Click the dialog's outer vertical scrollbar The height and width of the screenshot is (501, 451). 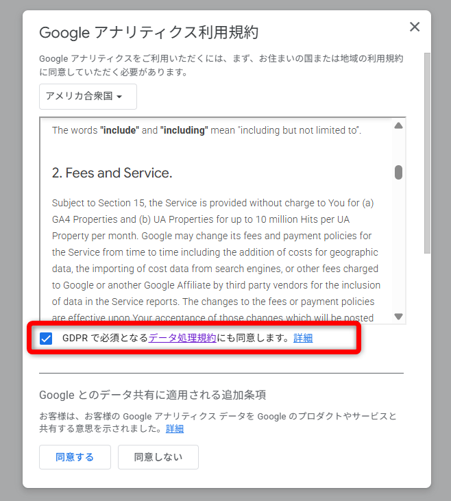coord(427,154)
